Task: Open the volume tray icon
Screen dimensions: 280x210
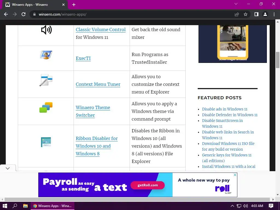Action: [246, 206]
